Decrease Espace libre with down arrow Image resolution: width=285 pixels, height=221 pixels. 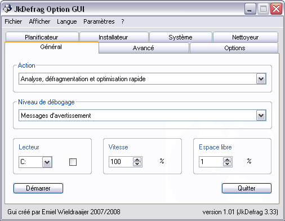coord(228,164)
